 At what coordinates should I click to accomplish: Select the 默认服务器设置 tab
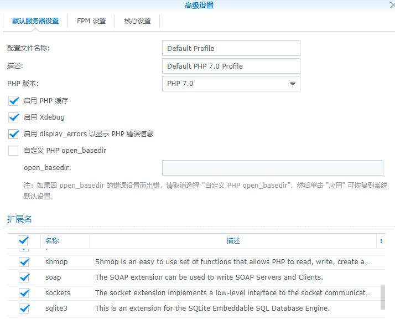pyautogui.click(x=35, y=21)
